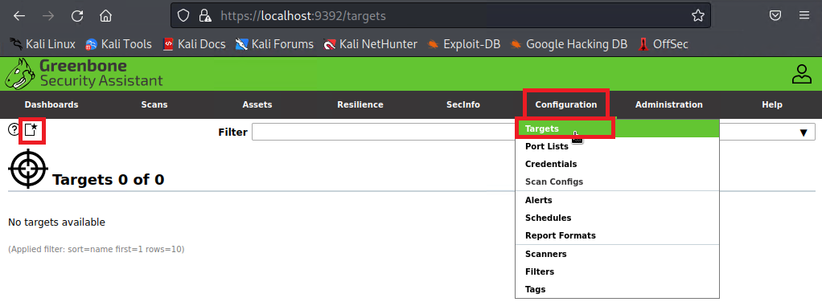Click the browser back arrow
822x306 pixels.
[x=19, y=16]
